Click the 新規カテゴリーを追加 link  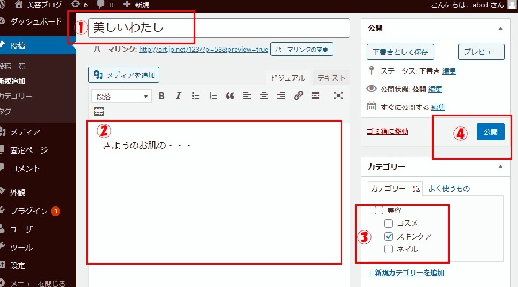[x=406, y=273]
